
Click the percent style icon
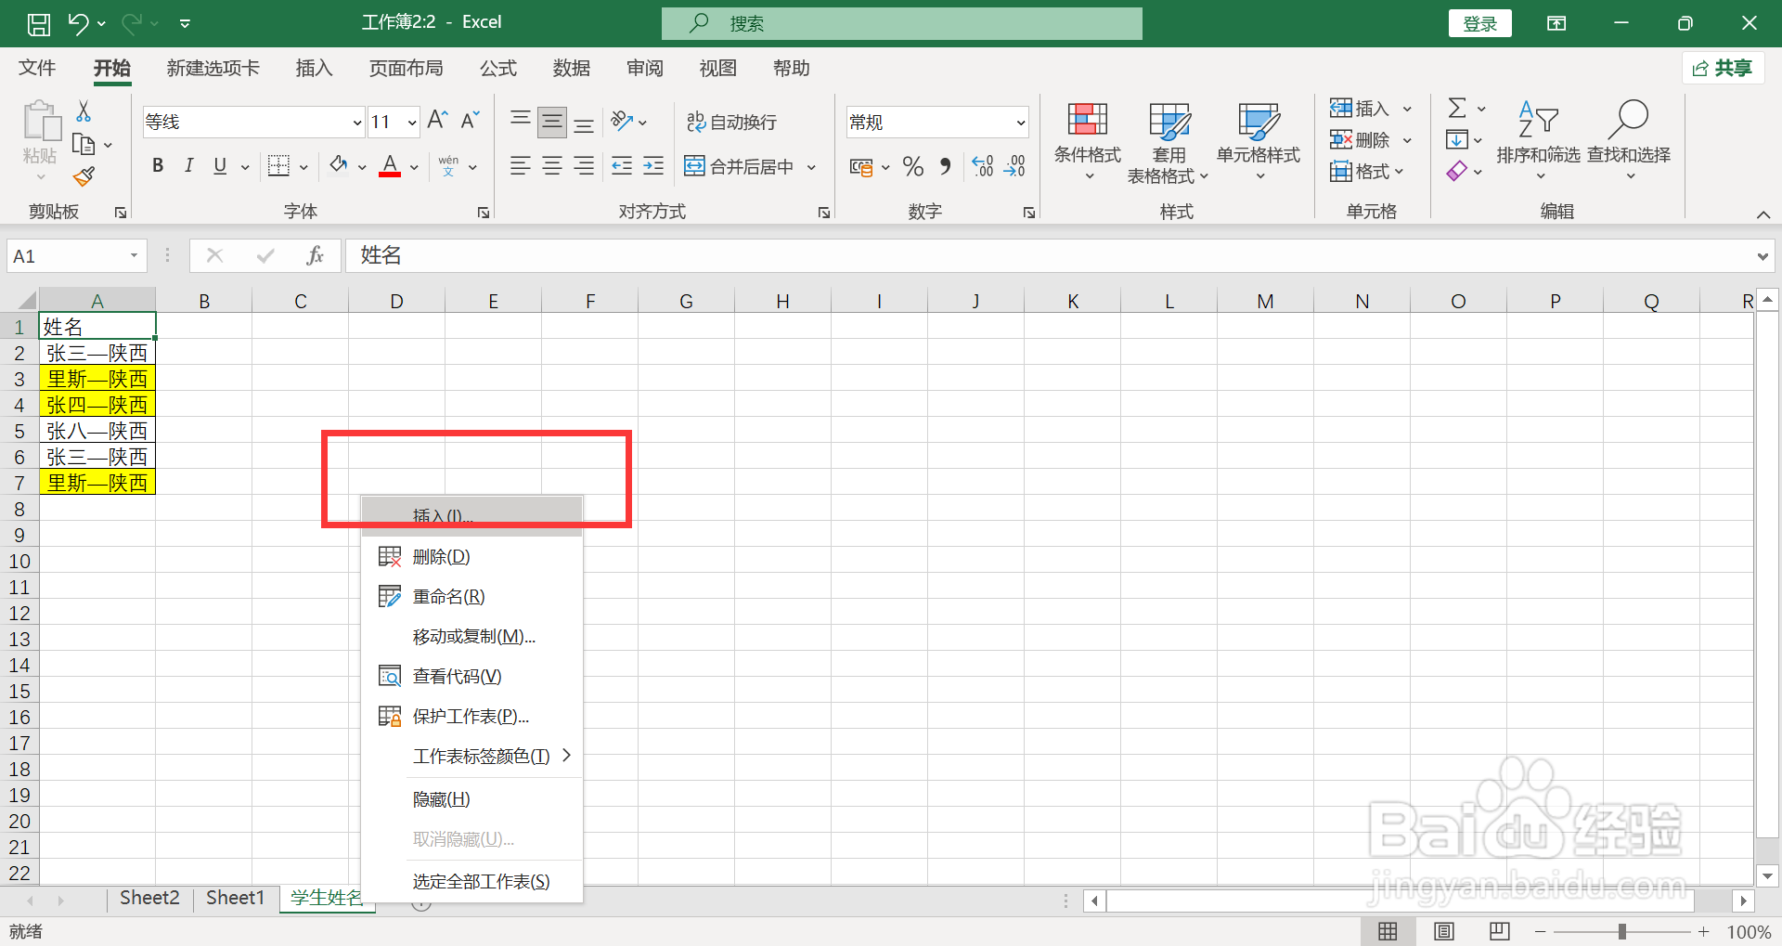point(913,166)
